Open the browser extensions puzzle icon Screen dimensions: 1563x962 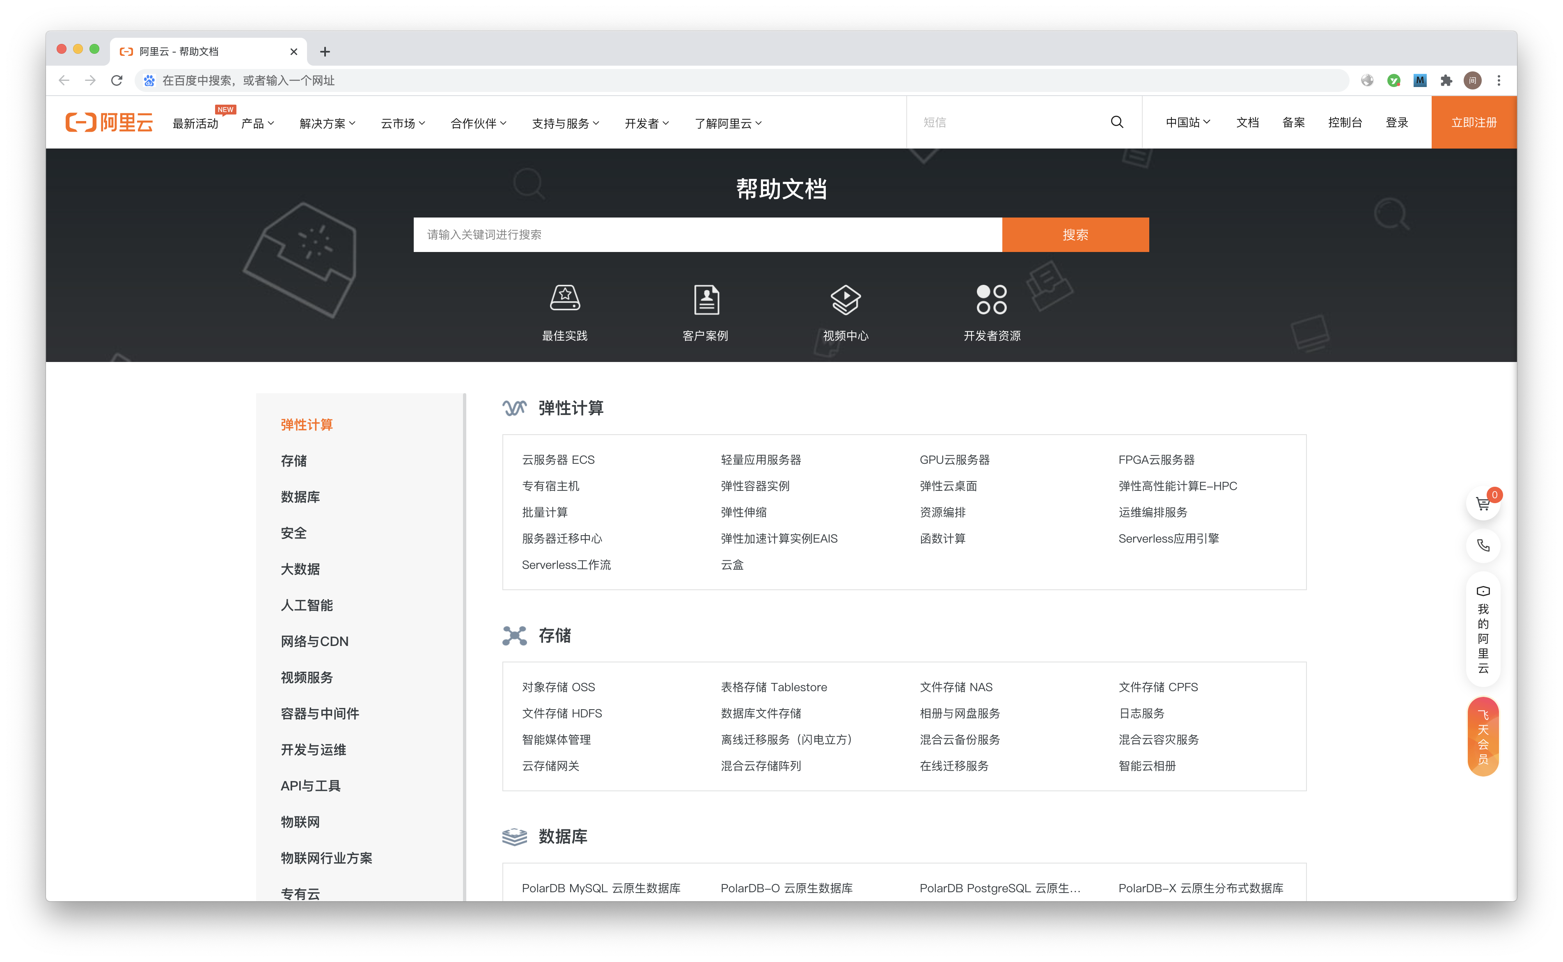pyautogui.click(x=1446, y=81)
